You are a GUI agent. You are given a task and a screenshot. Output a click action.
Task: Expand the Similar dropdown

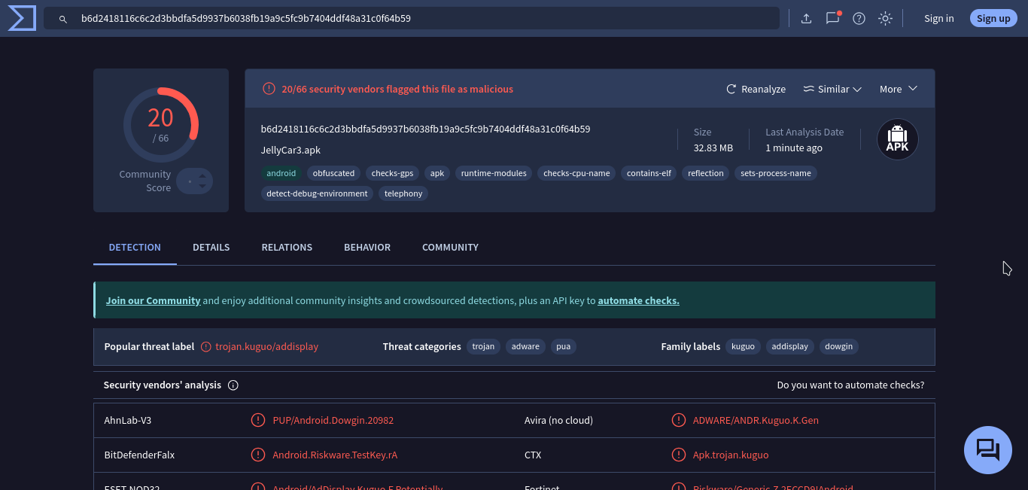832,89
